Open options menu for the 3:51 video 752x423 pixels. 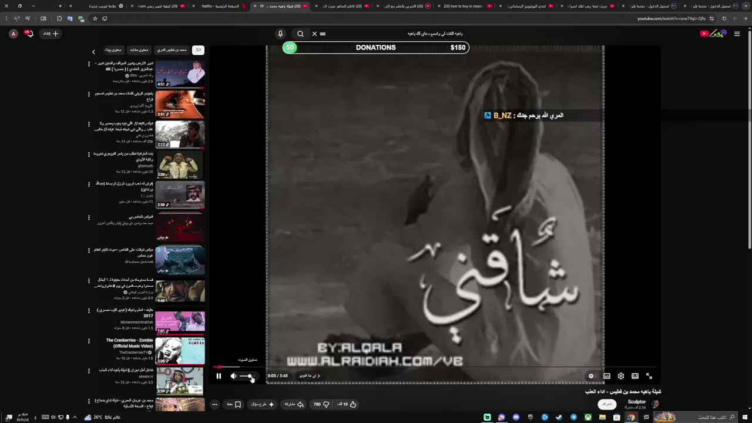89,94
